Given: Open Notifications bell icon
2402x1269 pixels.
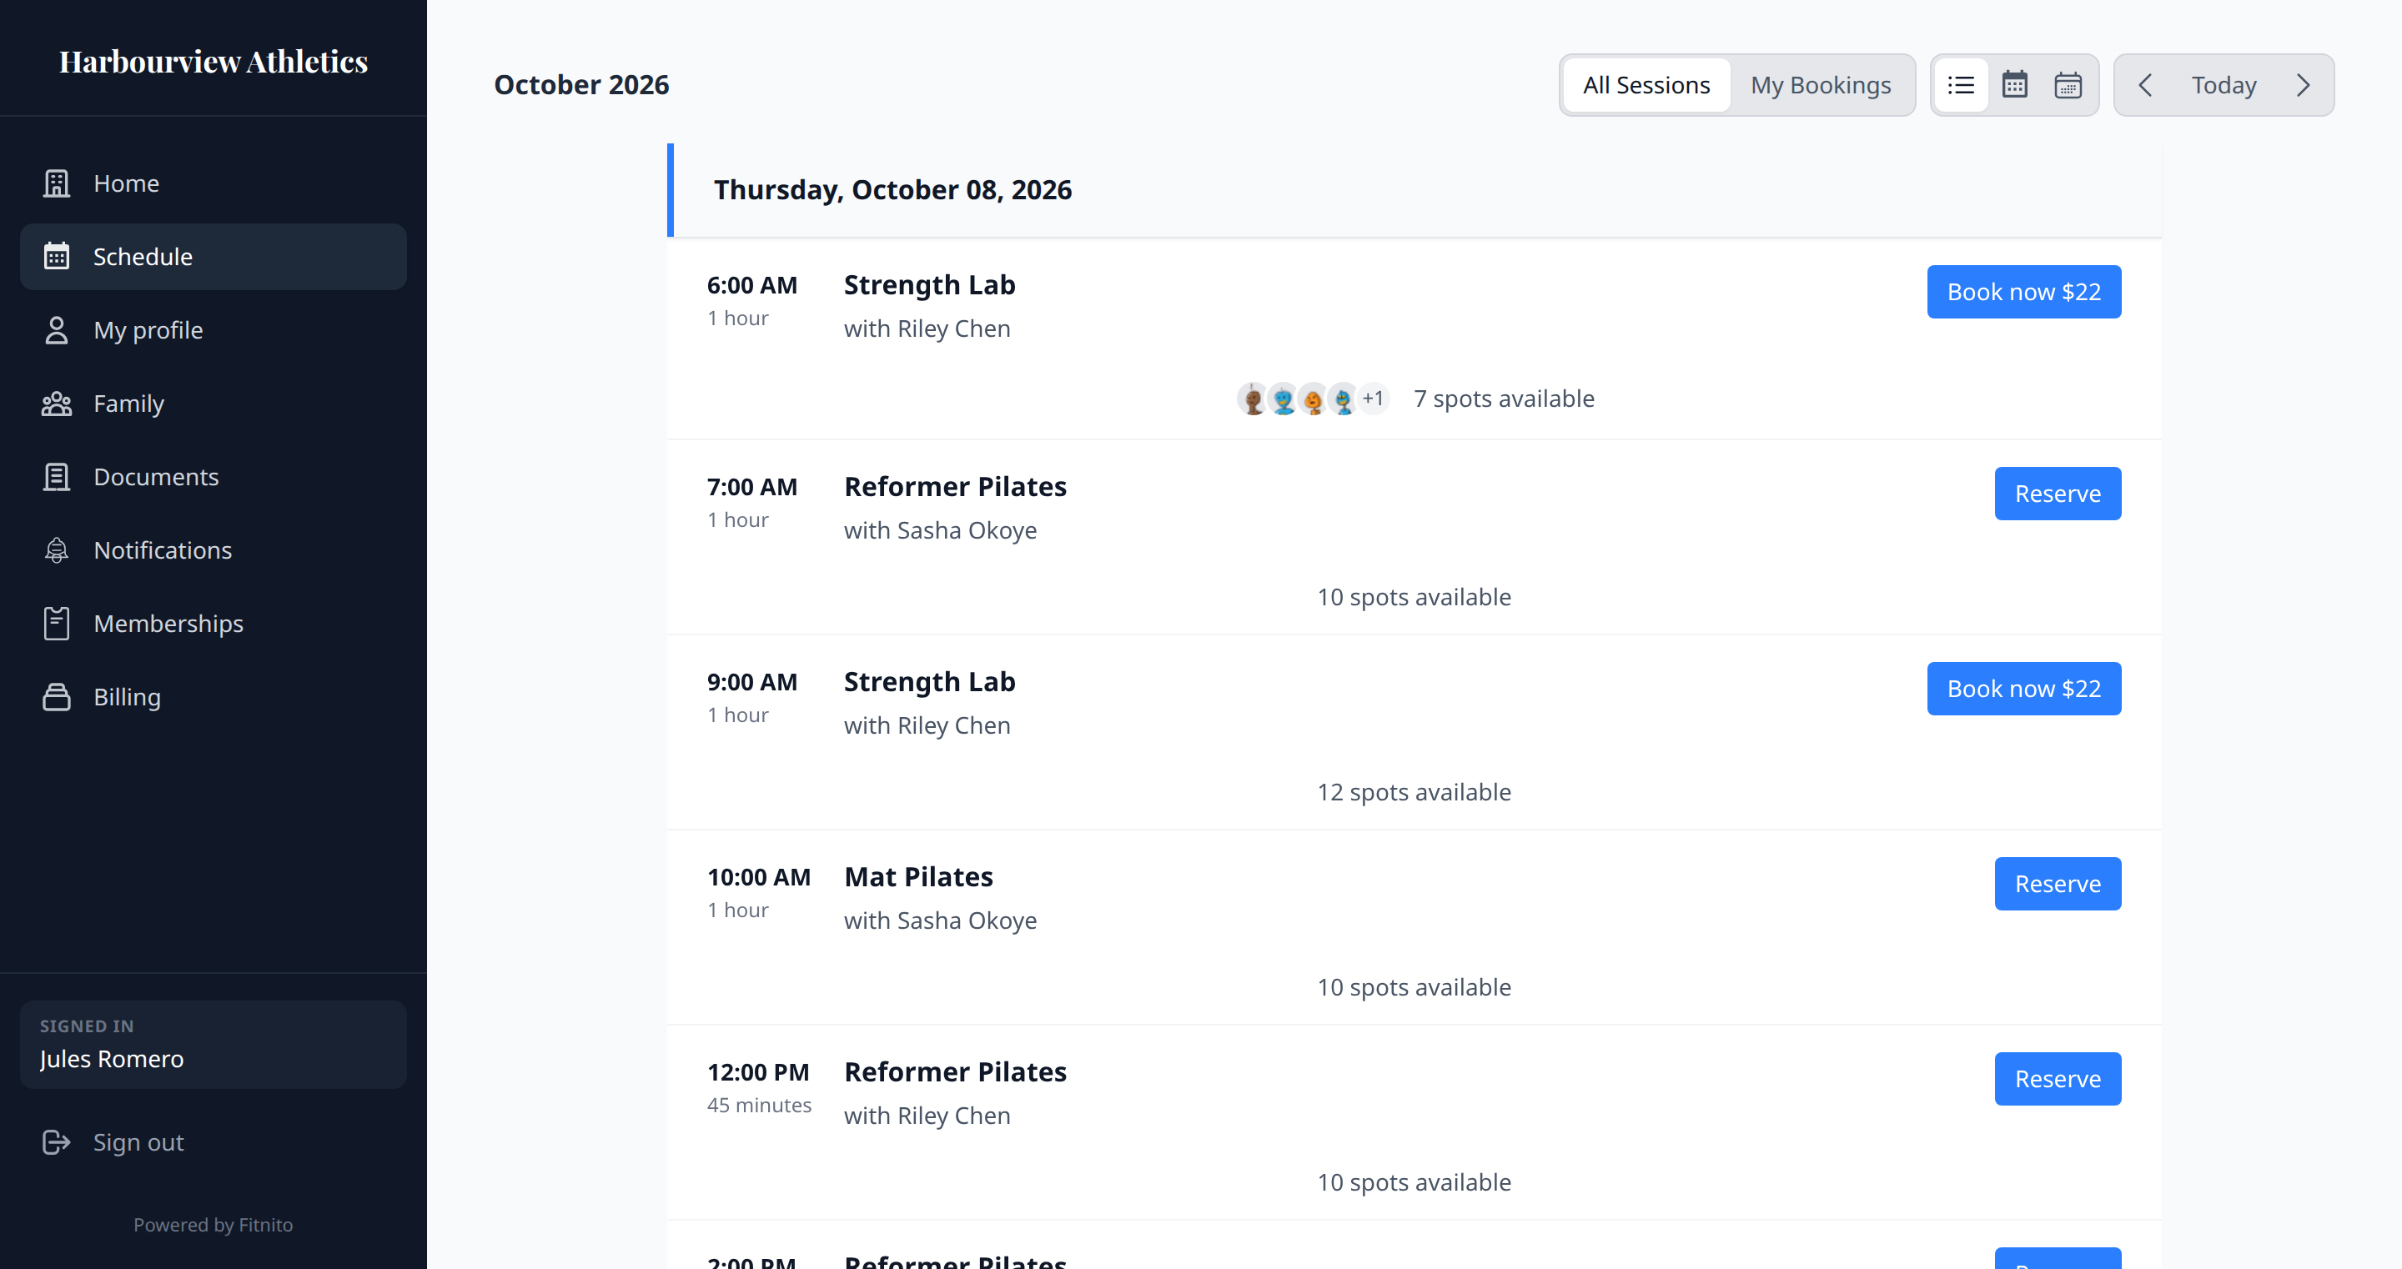Looking at the screenshot, I should click(x=57, y=550).
